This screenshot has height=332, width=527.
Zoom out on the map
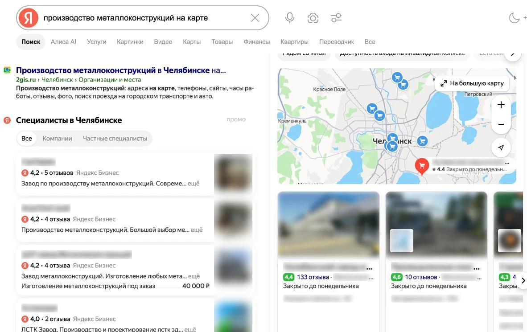501,124
